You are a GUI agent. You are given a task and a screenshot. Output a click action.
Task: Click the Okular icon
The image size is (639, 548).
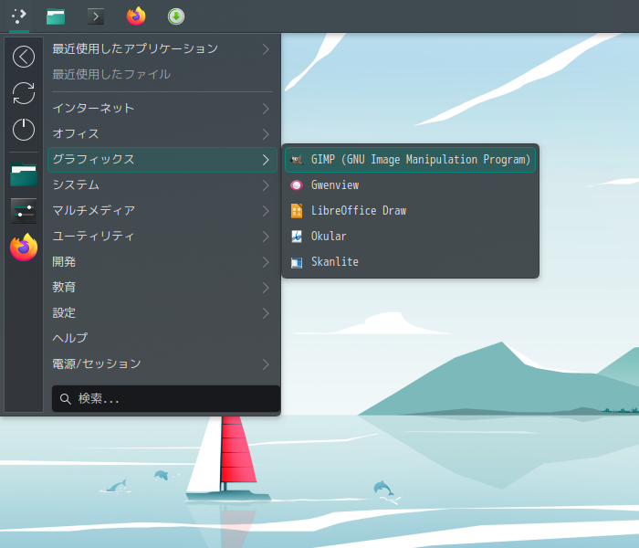click(x=297, y=236)
